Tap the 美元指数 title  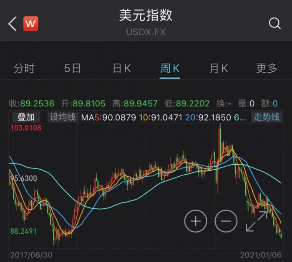pyautogui.click(x=146, y=15)
